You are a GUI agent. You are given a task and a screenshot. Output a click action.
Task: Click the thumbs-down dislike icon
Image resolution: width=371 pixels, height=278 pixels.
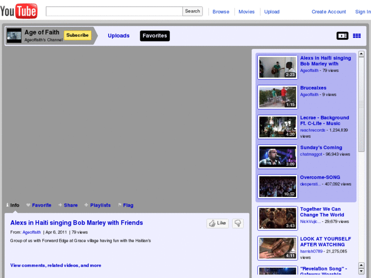(238, 223)
